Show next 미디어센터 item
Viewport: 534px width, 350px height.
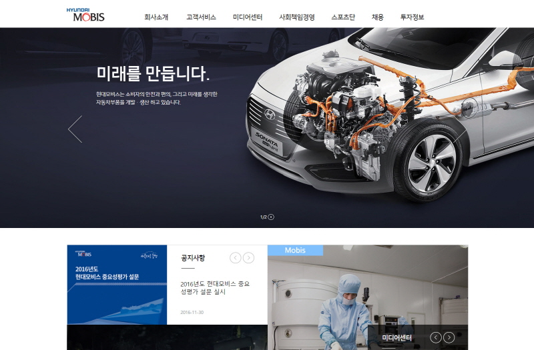tap(449, 337)
